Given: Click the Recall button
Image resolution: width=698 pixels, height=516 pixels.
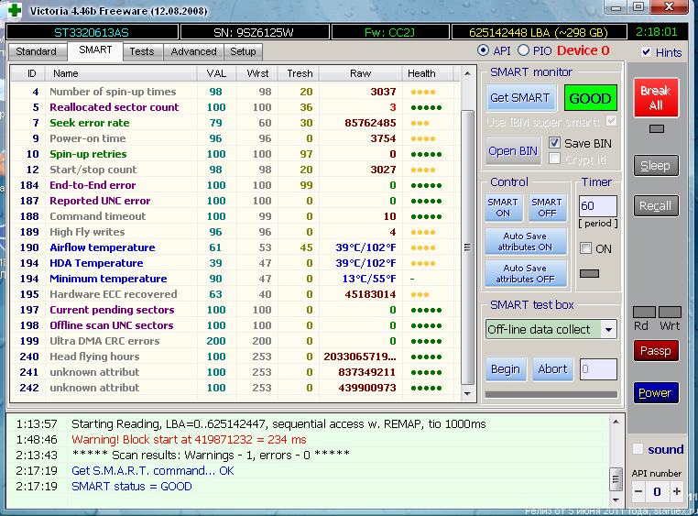Looking at the screenshot, I should tap(656, 205).
